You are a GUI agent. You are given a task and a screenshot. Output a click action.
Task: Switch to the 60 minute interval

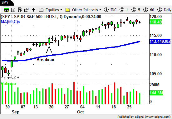pos(149,10)
